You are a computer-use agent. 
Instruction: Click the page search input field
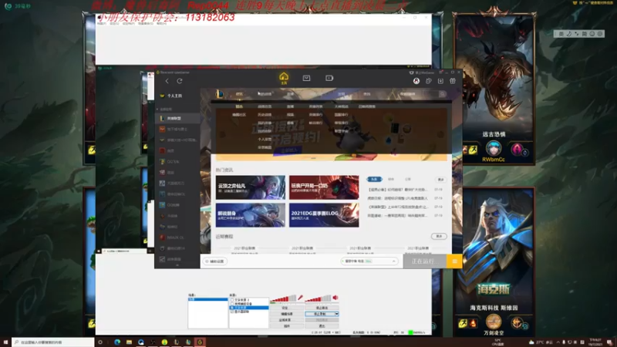click(x=418, y=94)
